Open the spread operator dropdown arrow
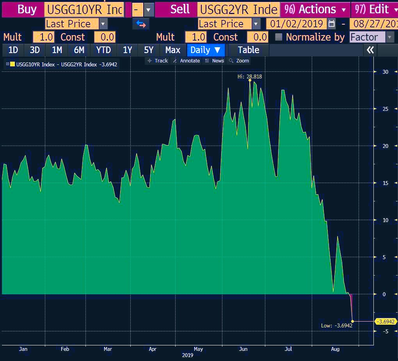Viewport: 398px width, 361px height. click(149, 10)
